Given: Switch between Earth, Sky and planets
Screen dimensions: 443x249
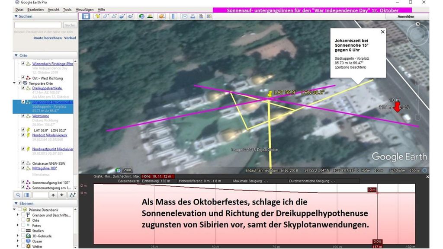Looking at the screenshot, I should pos(161,16).
